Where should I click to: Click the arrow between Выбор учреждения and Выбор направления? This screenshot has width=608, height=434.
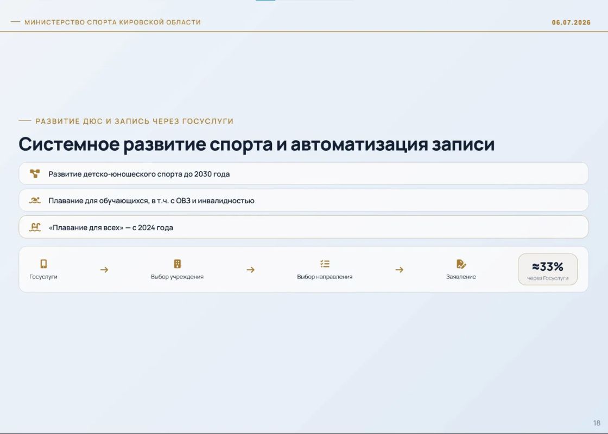[250, 269]
